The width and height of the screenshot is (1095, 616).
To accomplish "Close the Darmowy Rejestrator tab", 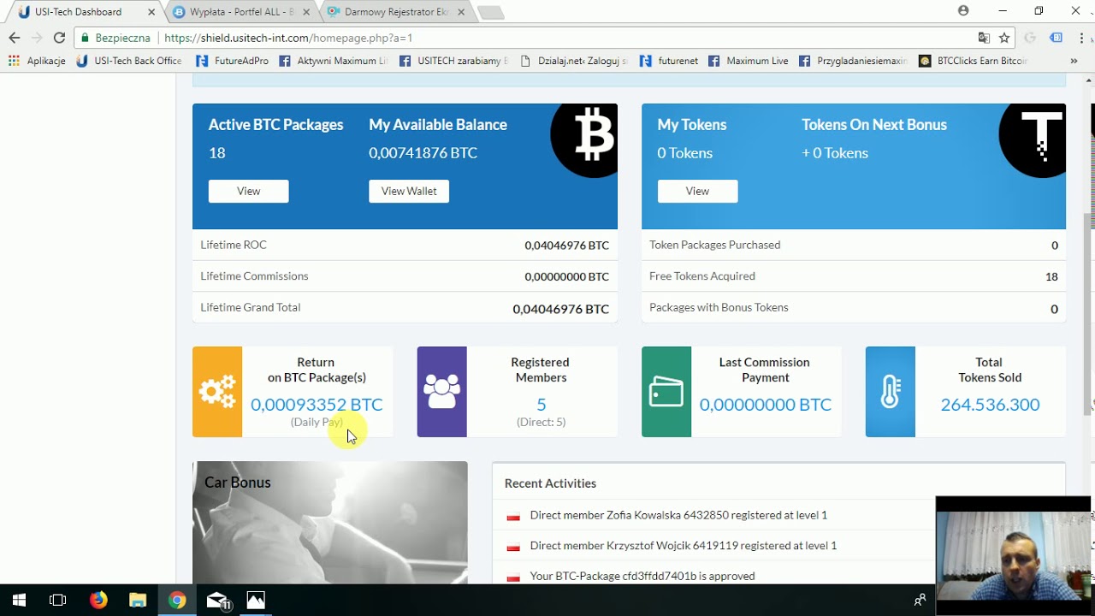I will pos(462,12).
